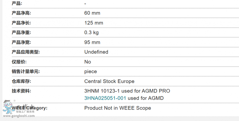Open the 3HNA025051-001 product link

click(x=105, y=98)
